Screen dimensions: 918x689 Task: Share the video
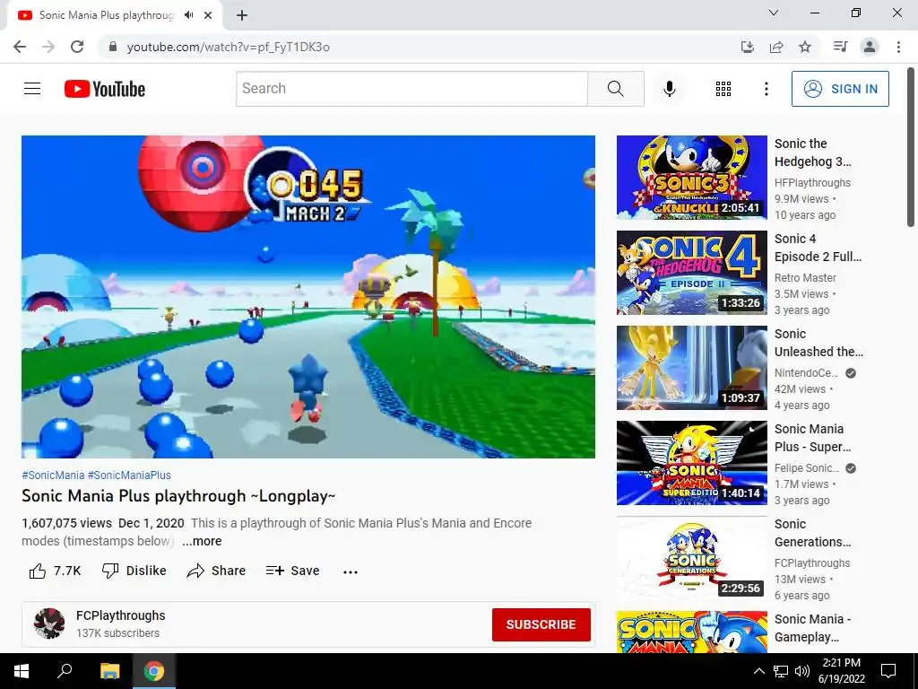click(216, 571)
